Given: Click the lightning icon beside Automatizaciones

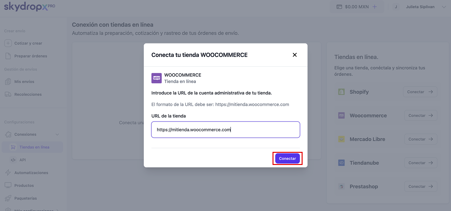Looking at the screenshot, I should [x=8, y=173].
